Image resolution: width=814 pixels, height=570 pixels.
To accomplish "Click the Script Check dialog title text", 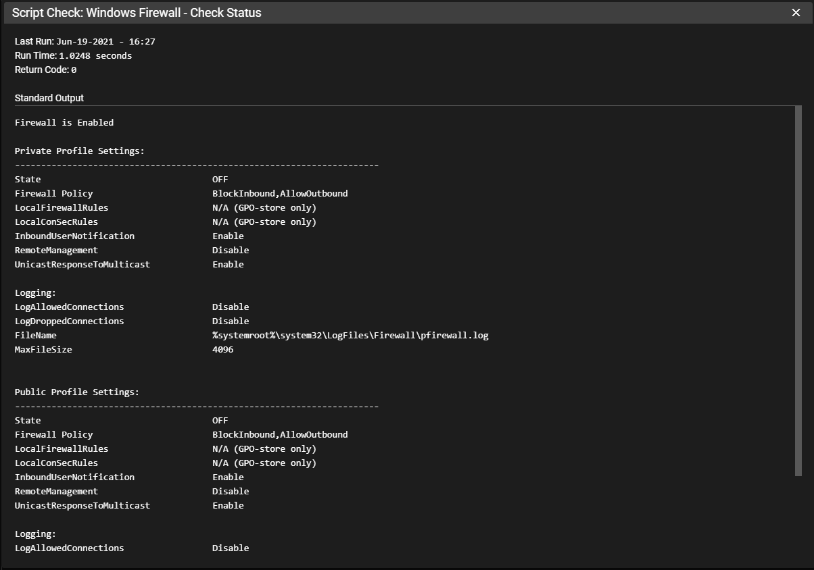I will tap(137, 13).
